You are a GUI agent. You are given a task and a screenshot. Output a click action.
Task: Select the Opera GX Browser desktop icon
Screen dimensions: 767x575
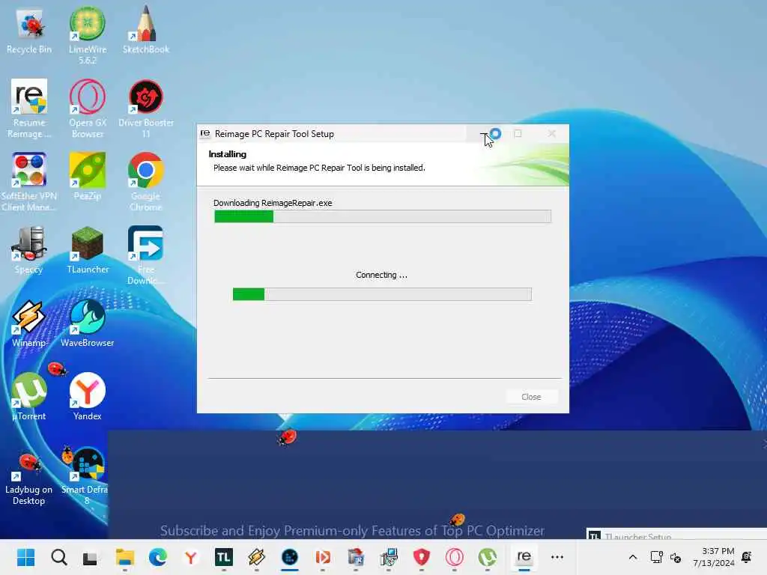pyautogui.click(x=88, y=109)
